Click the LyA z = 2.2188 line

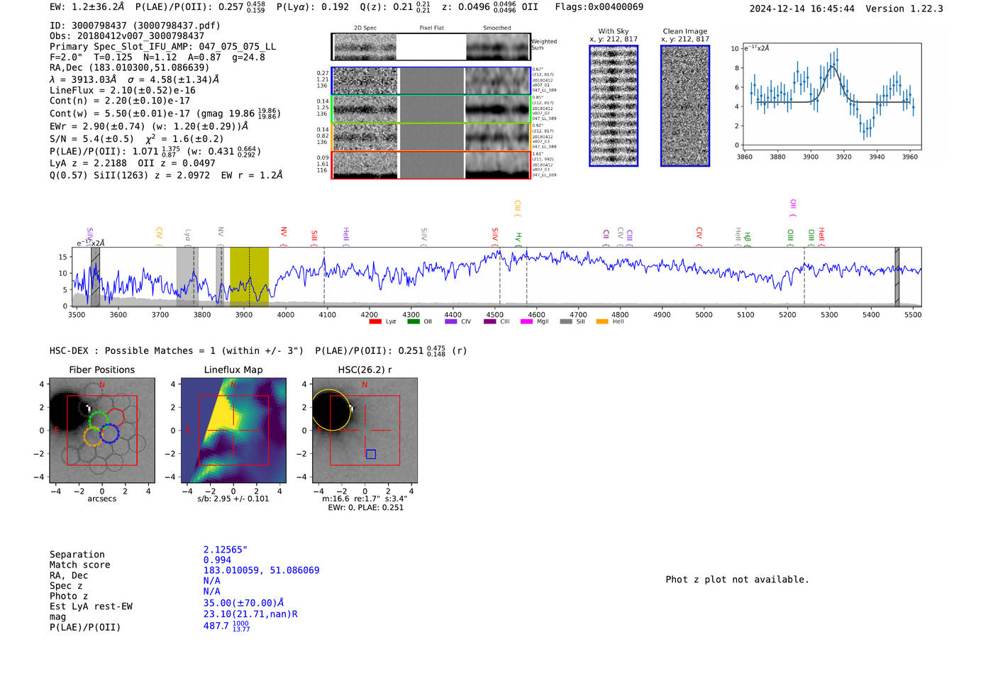pyautogui.click(x=133, y=163)
